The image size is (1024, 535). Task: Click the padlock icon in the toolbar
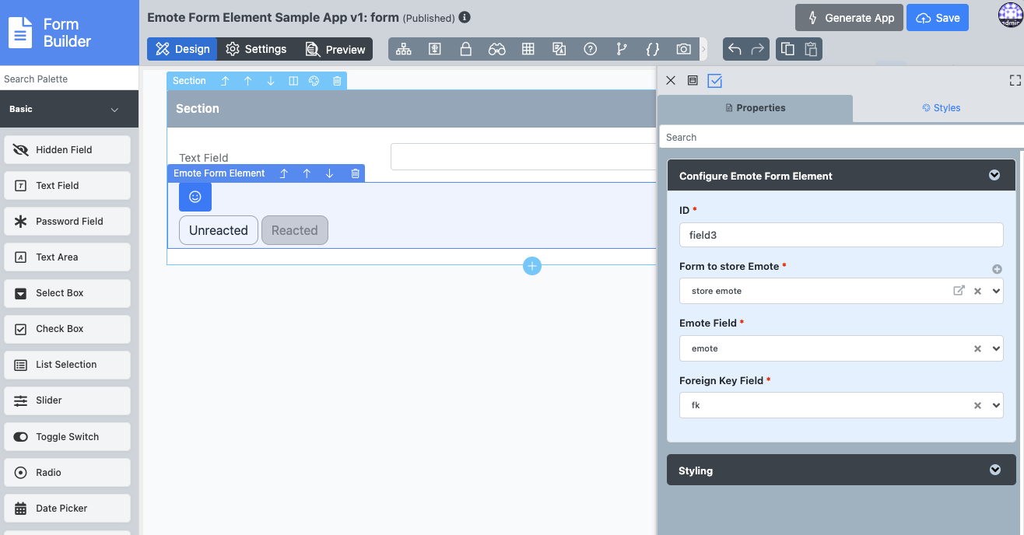click(465, 49)
